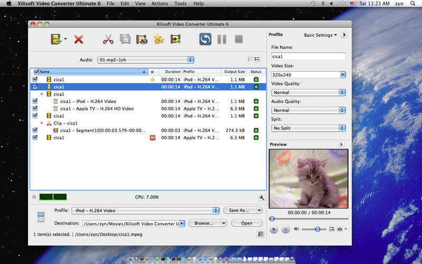
Task: Click the Browse dropdown arrow
Action: pyautogui.click(x=224, y=223)
